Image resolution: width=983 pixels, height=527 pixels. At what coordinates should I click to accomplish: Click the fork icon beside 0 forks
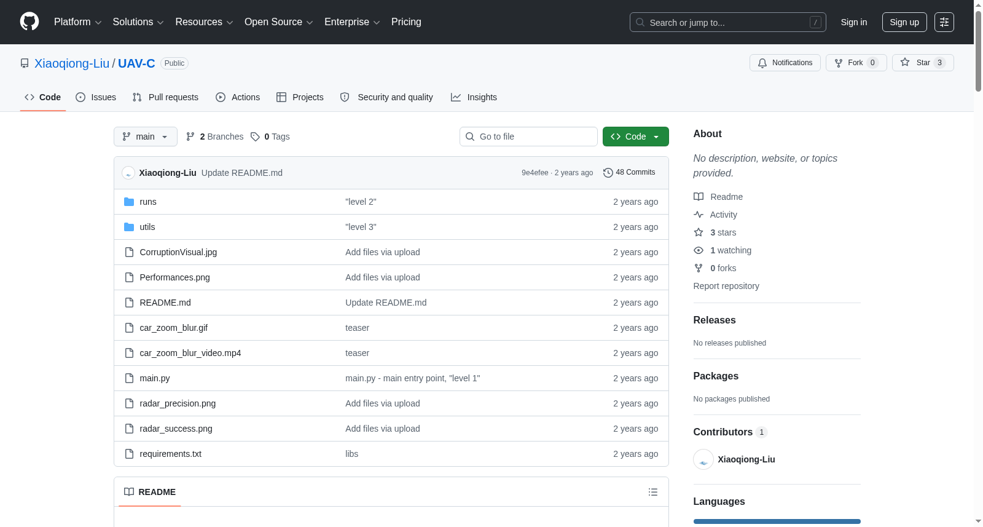click(x=699, y=268)
